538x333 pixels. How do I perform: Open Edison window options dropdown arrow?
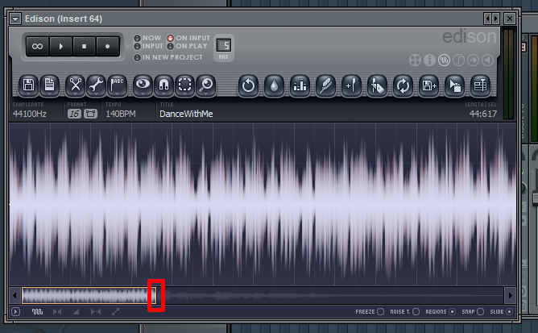15,19
